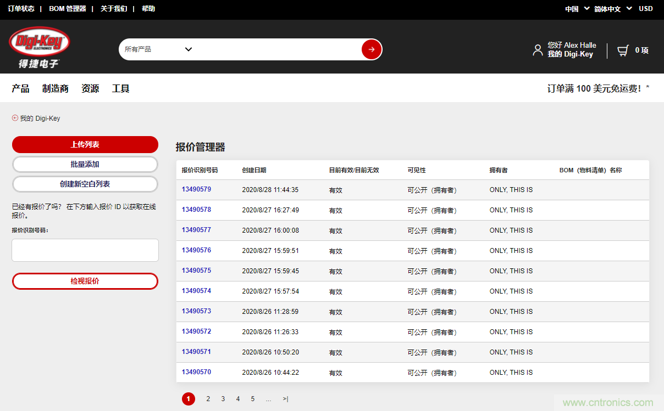Click the 上传列表 button
Image resolution: width=664 pixels, height=411 pixels.
[x=85, y=144]
